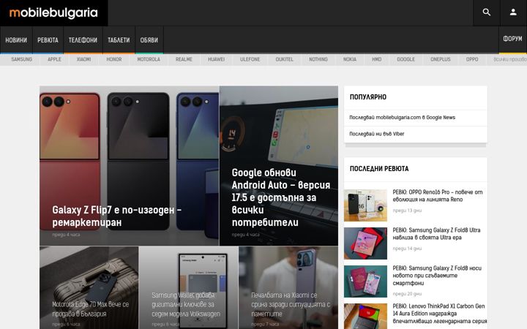Click the ПОПУЛЯРНО heading
The width and height of the screenshot is (527, 329).
pos(368,97)
